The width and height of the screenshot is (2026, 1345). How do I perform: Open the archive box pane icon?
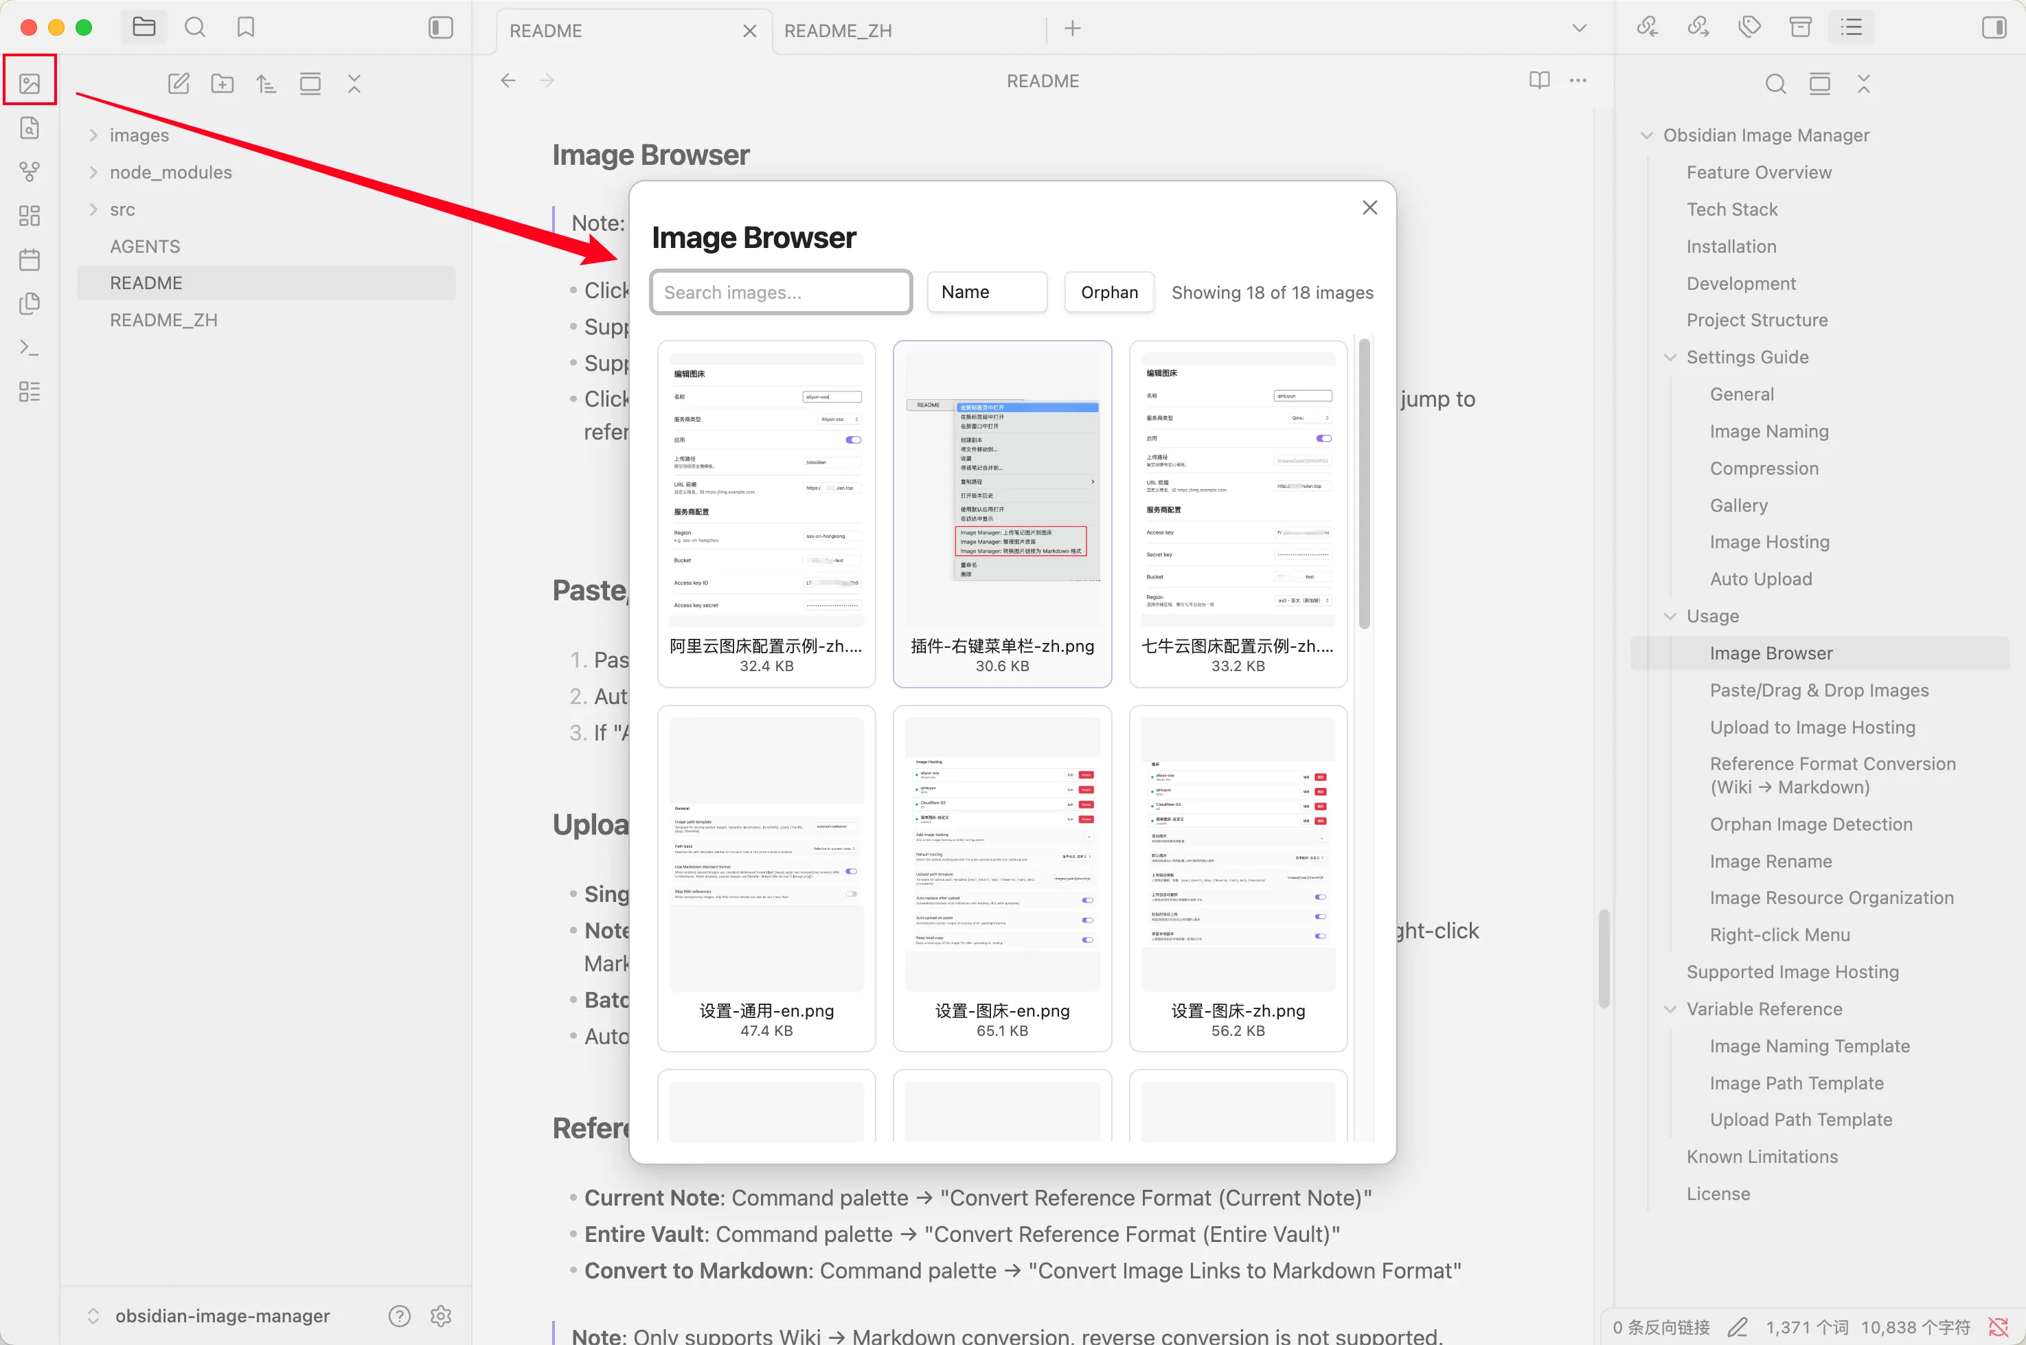[1801, 27]
